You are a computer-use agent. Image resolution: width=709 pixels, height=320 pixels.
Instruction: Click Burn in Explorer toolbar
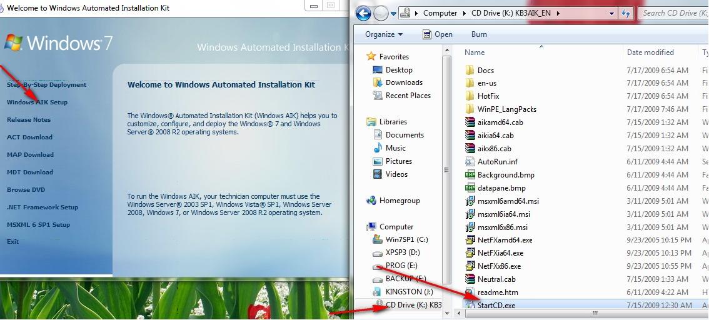pyautogui.click(x=479, y=34)
